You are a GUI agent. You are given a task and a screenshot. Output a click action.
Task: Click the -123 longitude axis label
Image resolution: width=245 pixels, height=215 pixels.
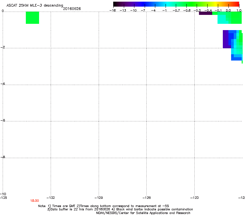pos(195,198)
